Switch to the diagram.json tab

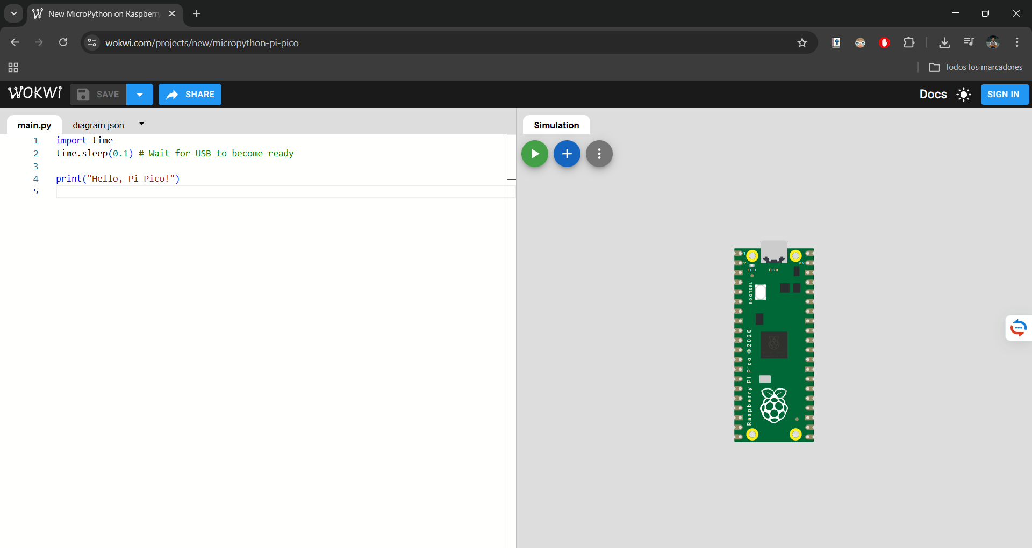point(98,125)
